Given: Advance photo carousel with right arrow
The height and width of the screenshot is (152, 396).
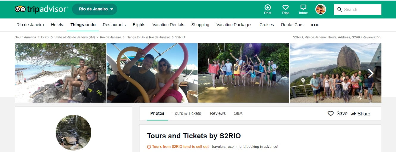Looking at the screenshot, I should pyautogui.click(x=370, y=73).
